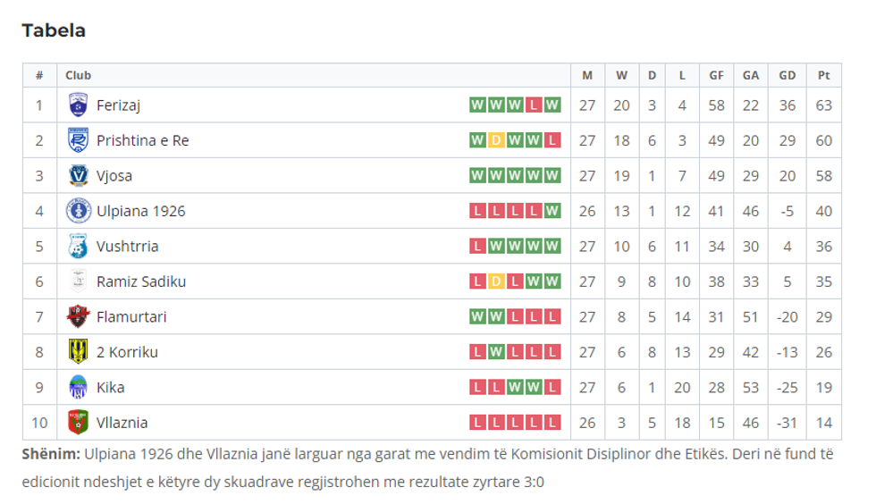This screenshot has height=504, width=876.
Task: Click the Vjosa club crest
Action: pyautogui.click(x=78, y=176)
